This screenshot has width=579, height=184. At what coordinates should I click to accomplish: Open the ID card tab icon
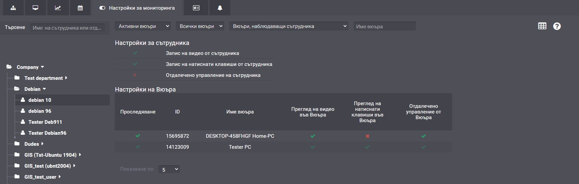[196, 8]
